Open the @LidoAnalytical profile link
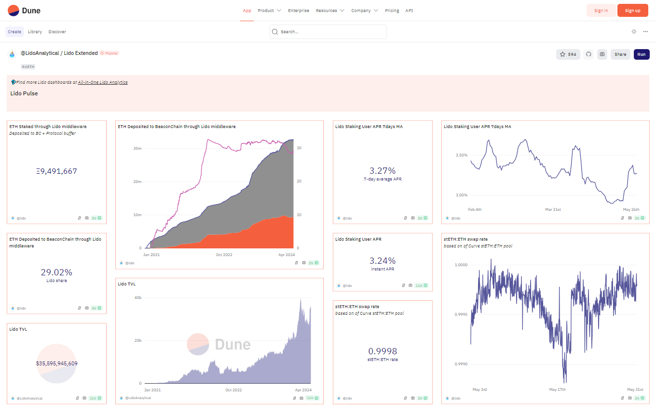This screenshot has height=413, width=656. point(40,53)
